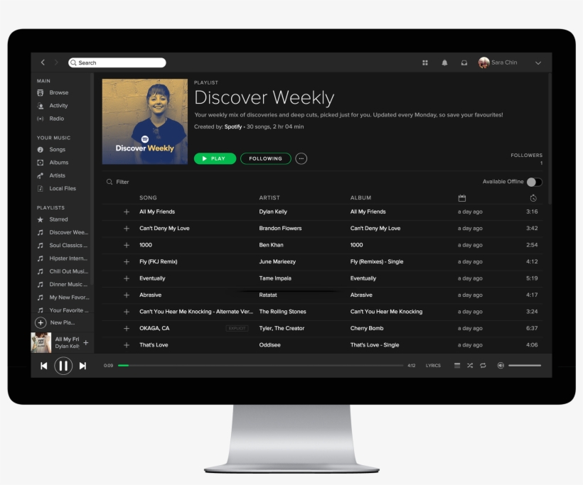Open the more options menu beside Following
This screenshot has width=583, height=485.
(301, 158)
